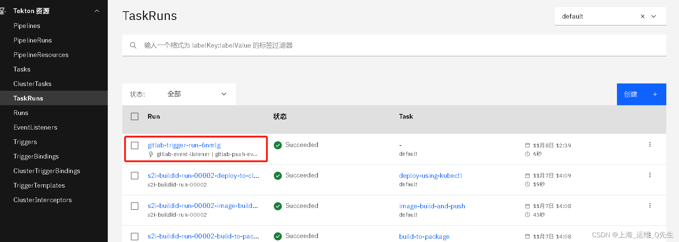Click the default namespace combo box text
This screenshot has height=242, width=679.
572,16
